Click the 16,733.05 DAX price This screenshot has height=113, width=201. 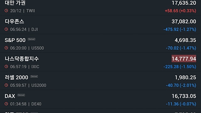[184, 96]
